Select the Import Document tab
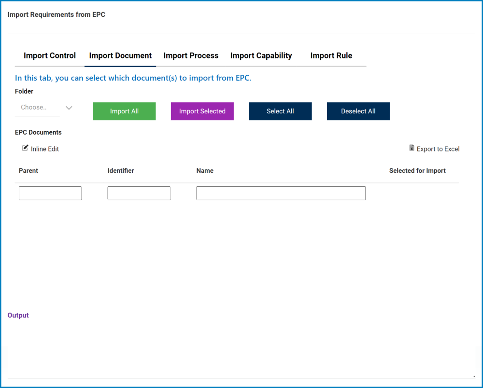The image size is (483, 388). click(x=120, y=55)
